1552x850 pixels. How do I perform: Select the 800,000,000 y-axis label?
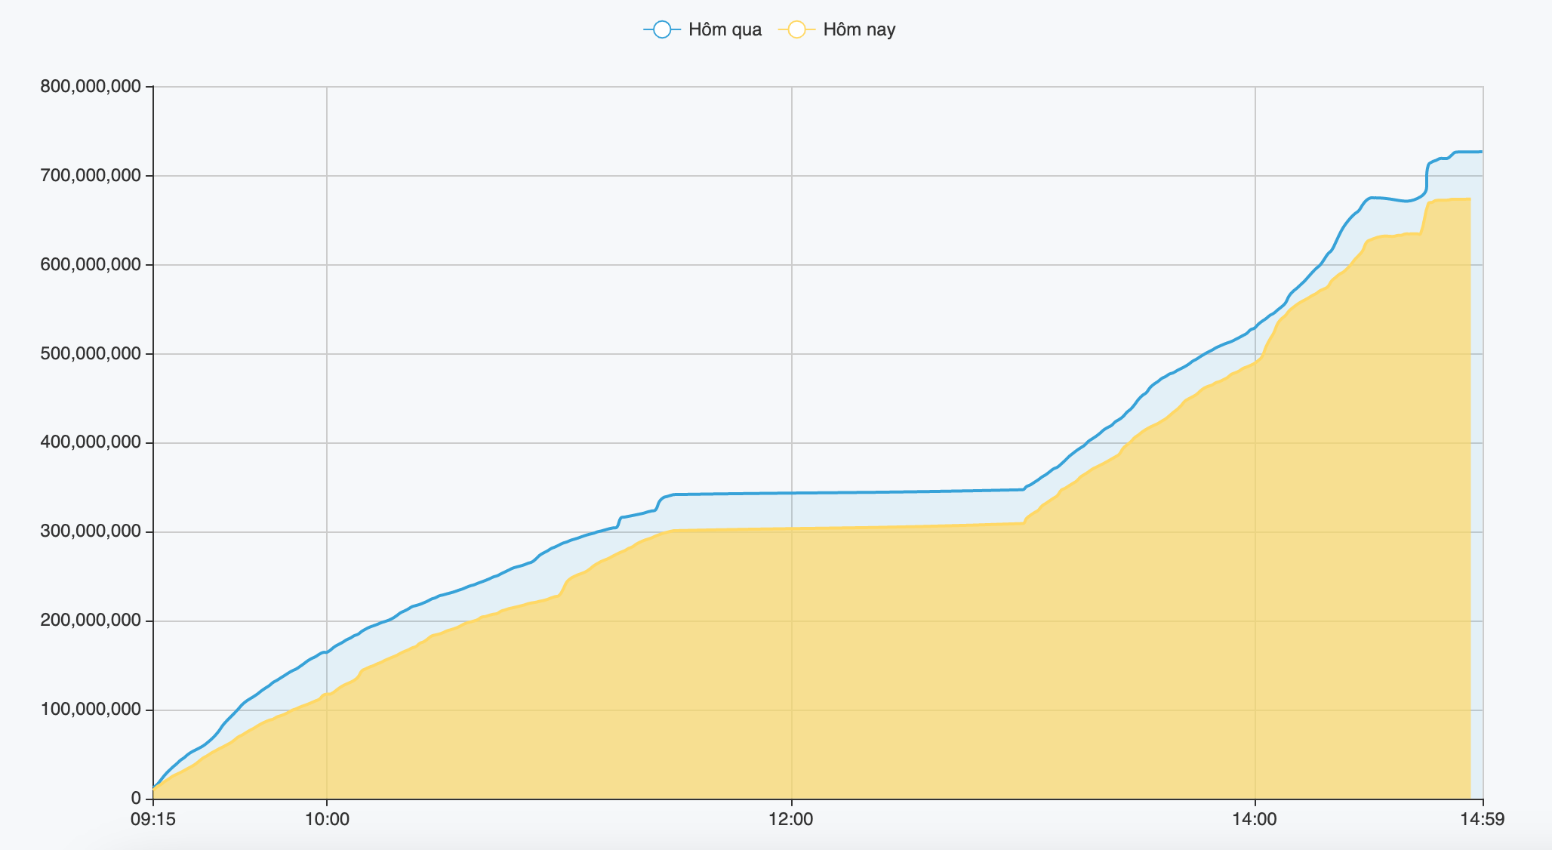(x=91, y=87)
